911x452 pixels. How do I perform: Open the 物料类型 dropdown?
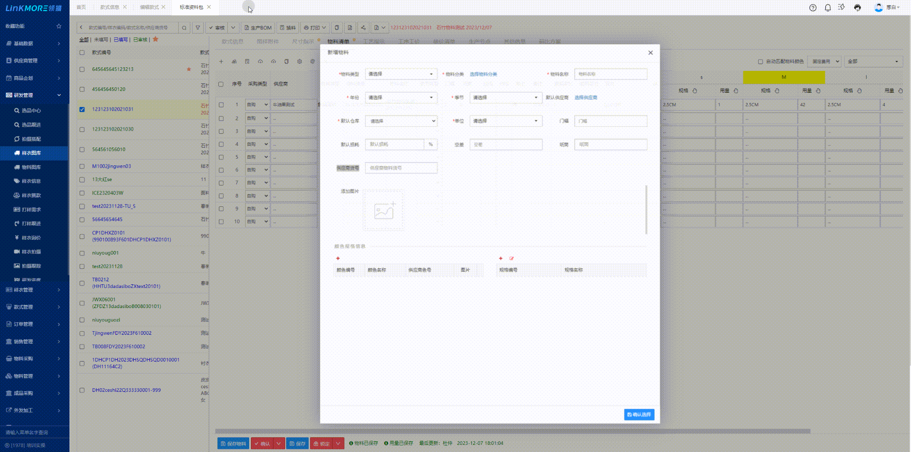pyautogui.click(x=401, y=74)
